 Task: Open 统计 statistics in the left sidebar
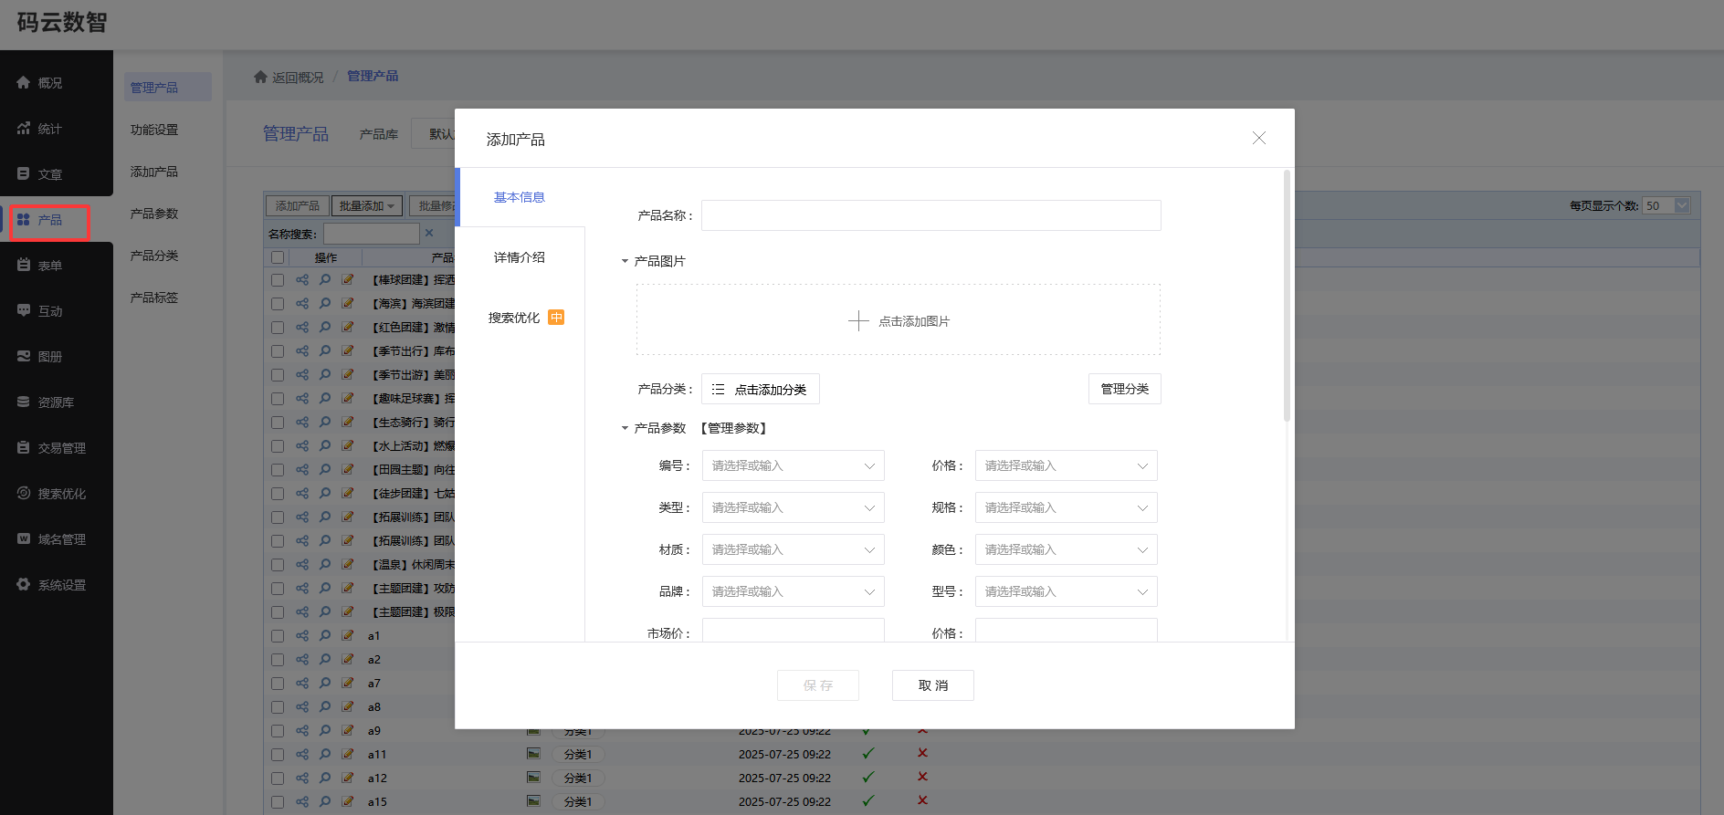click(49, 129)
